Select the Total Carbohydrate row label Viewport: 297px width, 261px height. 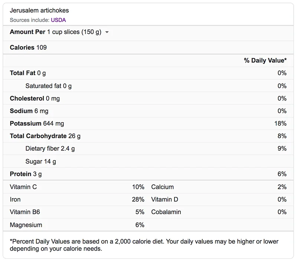coord(45,136)
